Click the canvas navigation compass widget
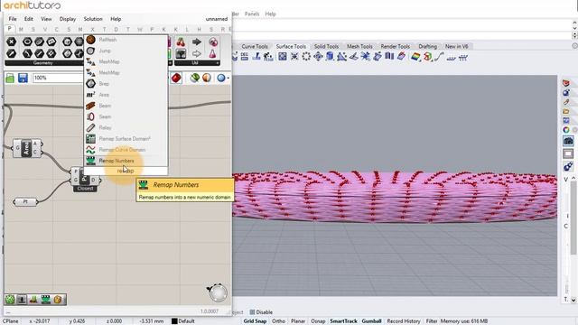 pyautogui.click(x=218, y=292)
